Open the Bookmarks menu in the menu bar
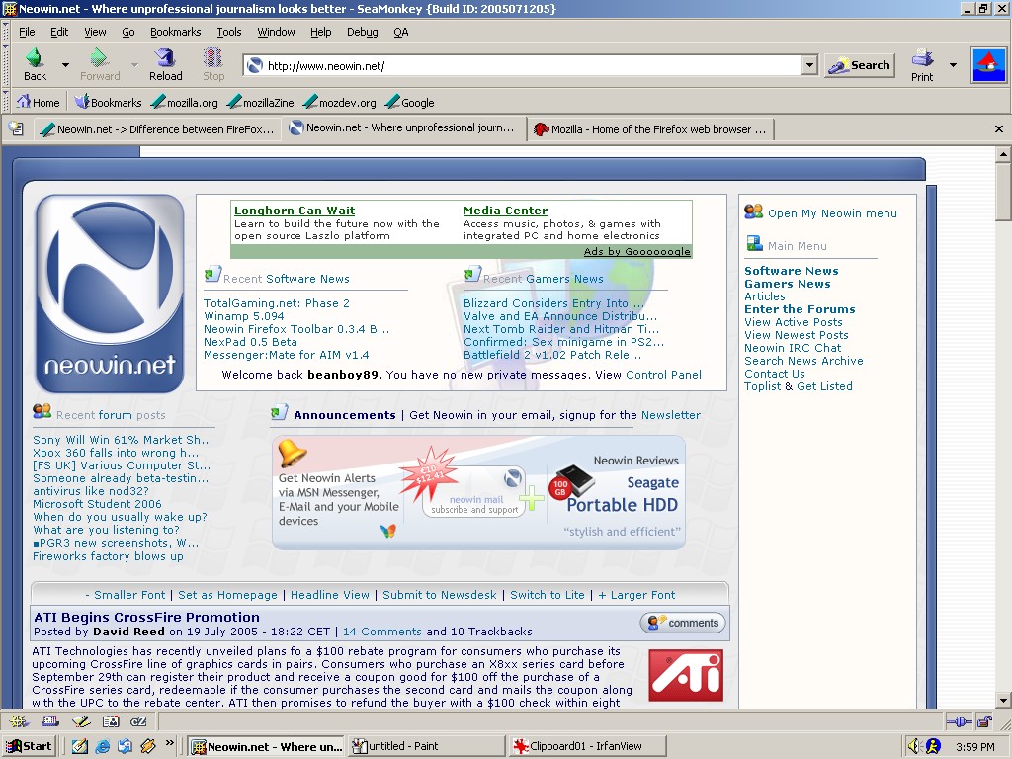 pyautogui.click(x=175, y=32)
